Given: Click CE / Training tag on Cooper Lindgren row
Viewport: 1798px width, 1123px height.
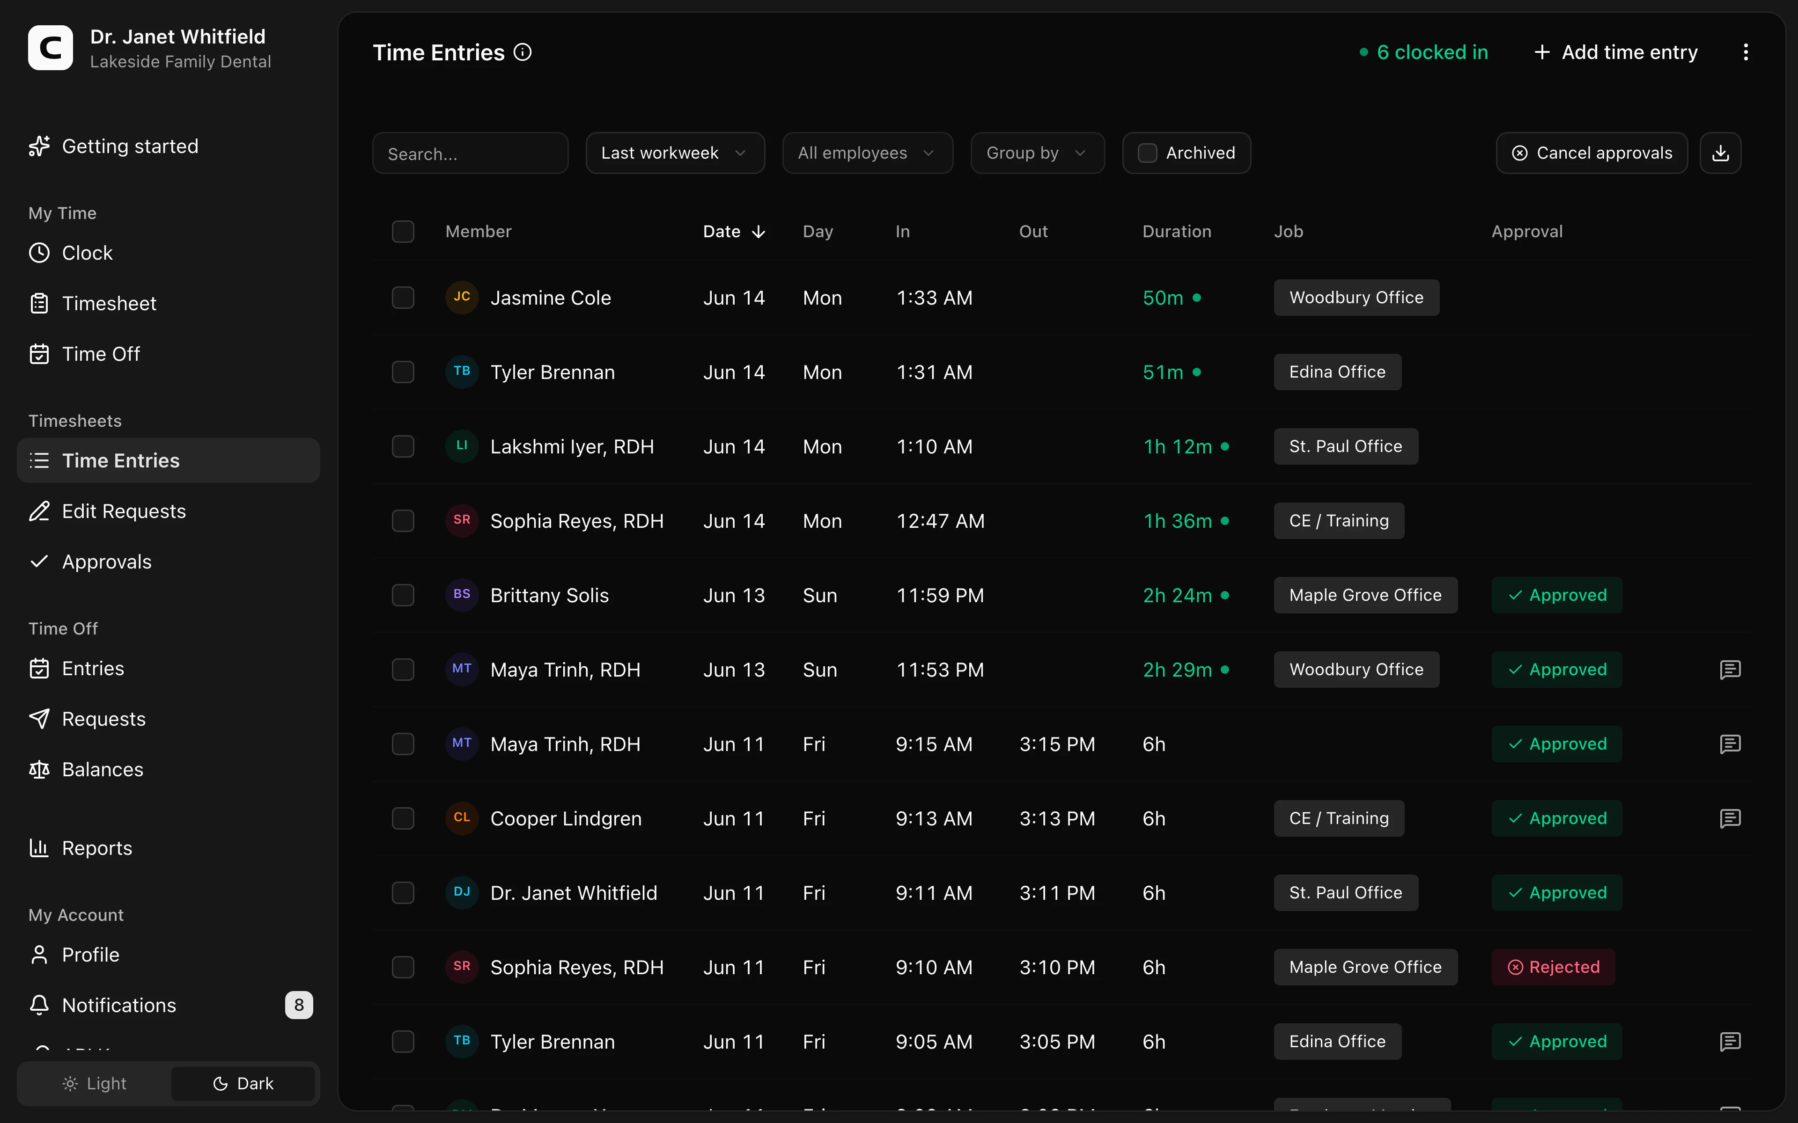Looking at the screenshot, I should (x=1340, y=818).
